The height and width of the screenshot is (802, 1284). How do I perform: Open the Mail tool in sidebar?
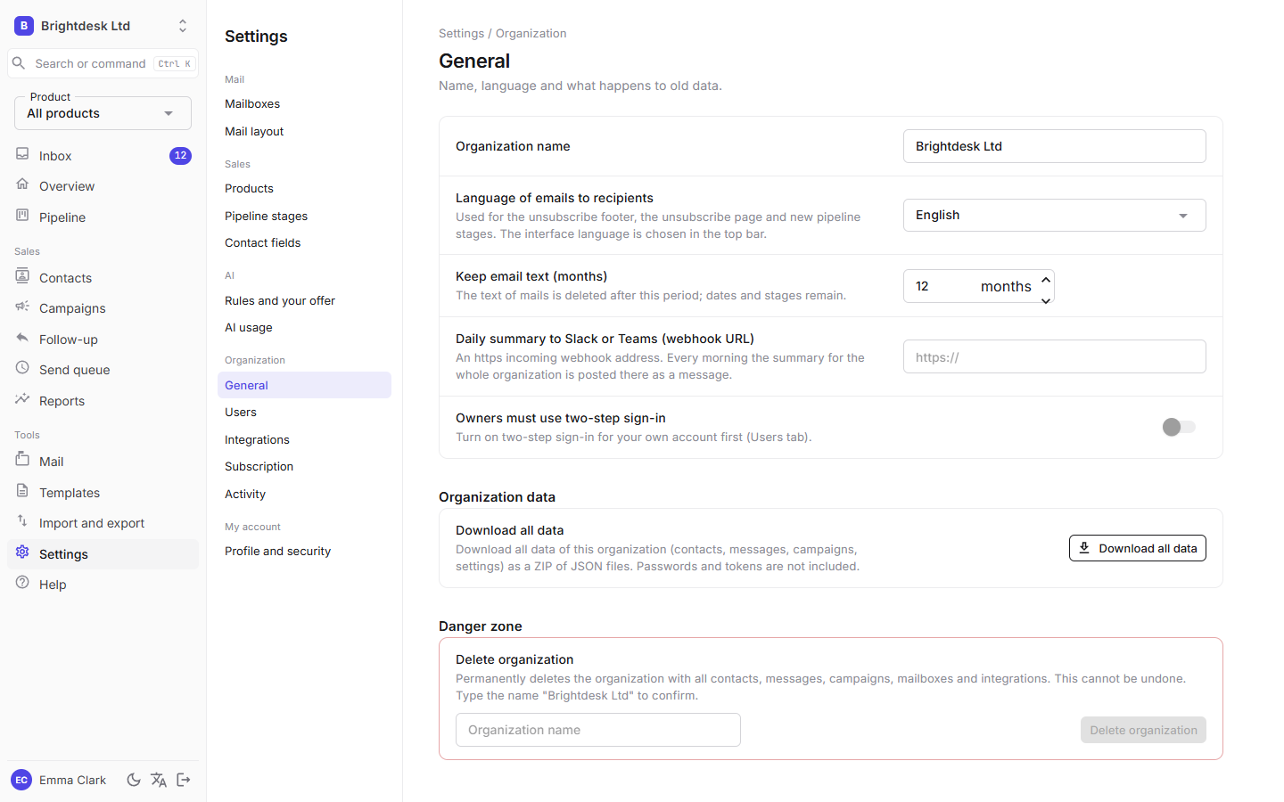pyautogui.click(x=103, y=462)
